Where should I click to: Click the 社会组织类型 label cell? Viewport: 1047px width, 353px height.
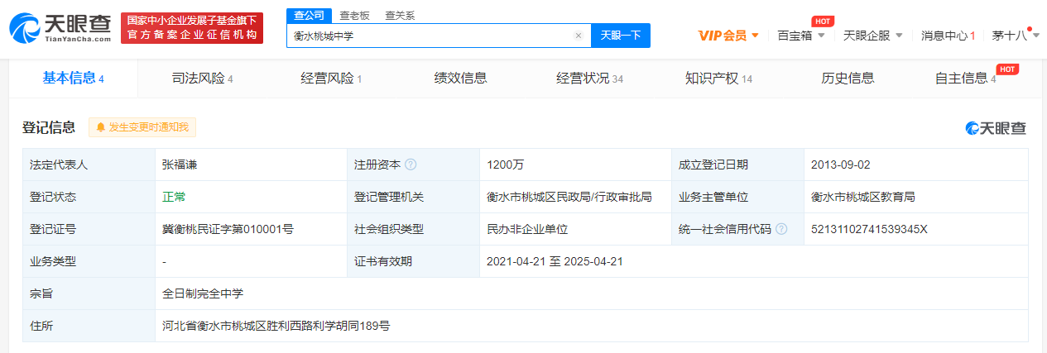pos(413,229)
